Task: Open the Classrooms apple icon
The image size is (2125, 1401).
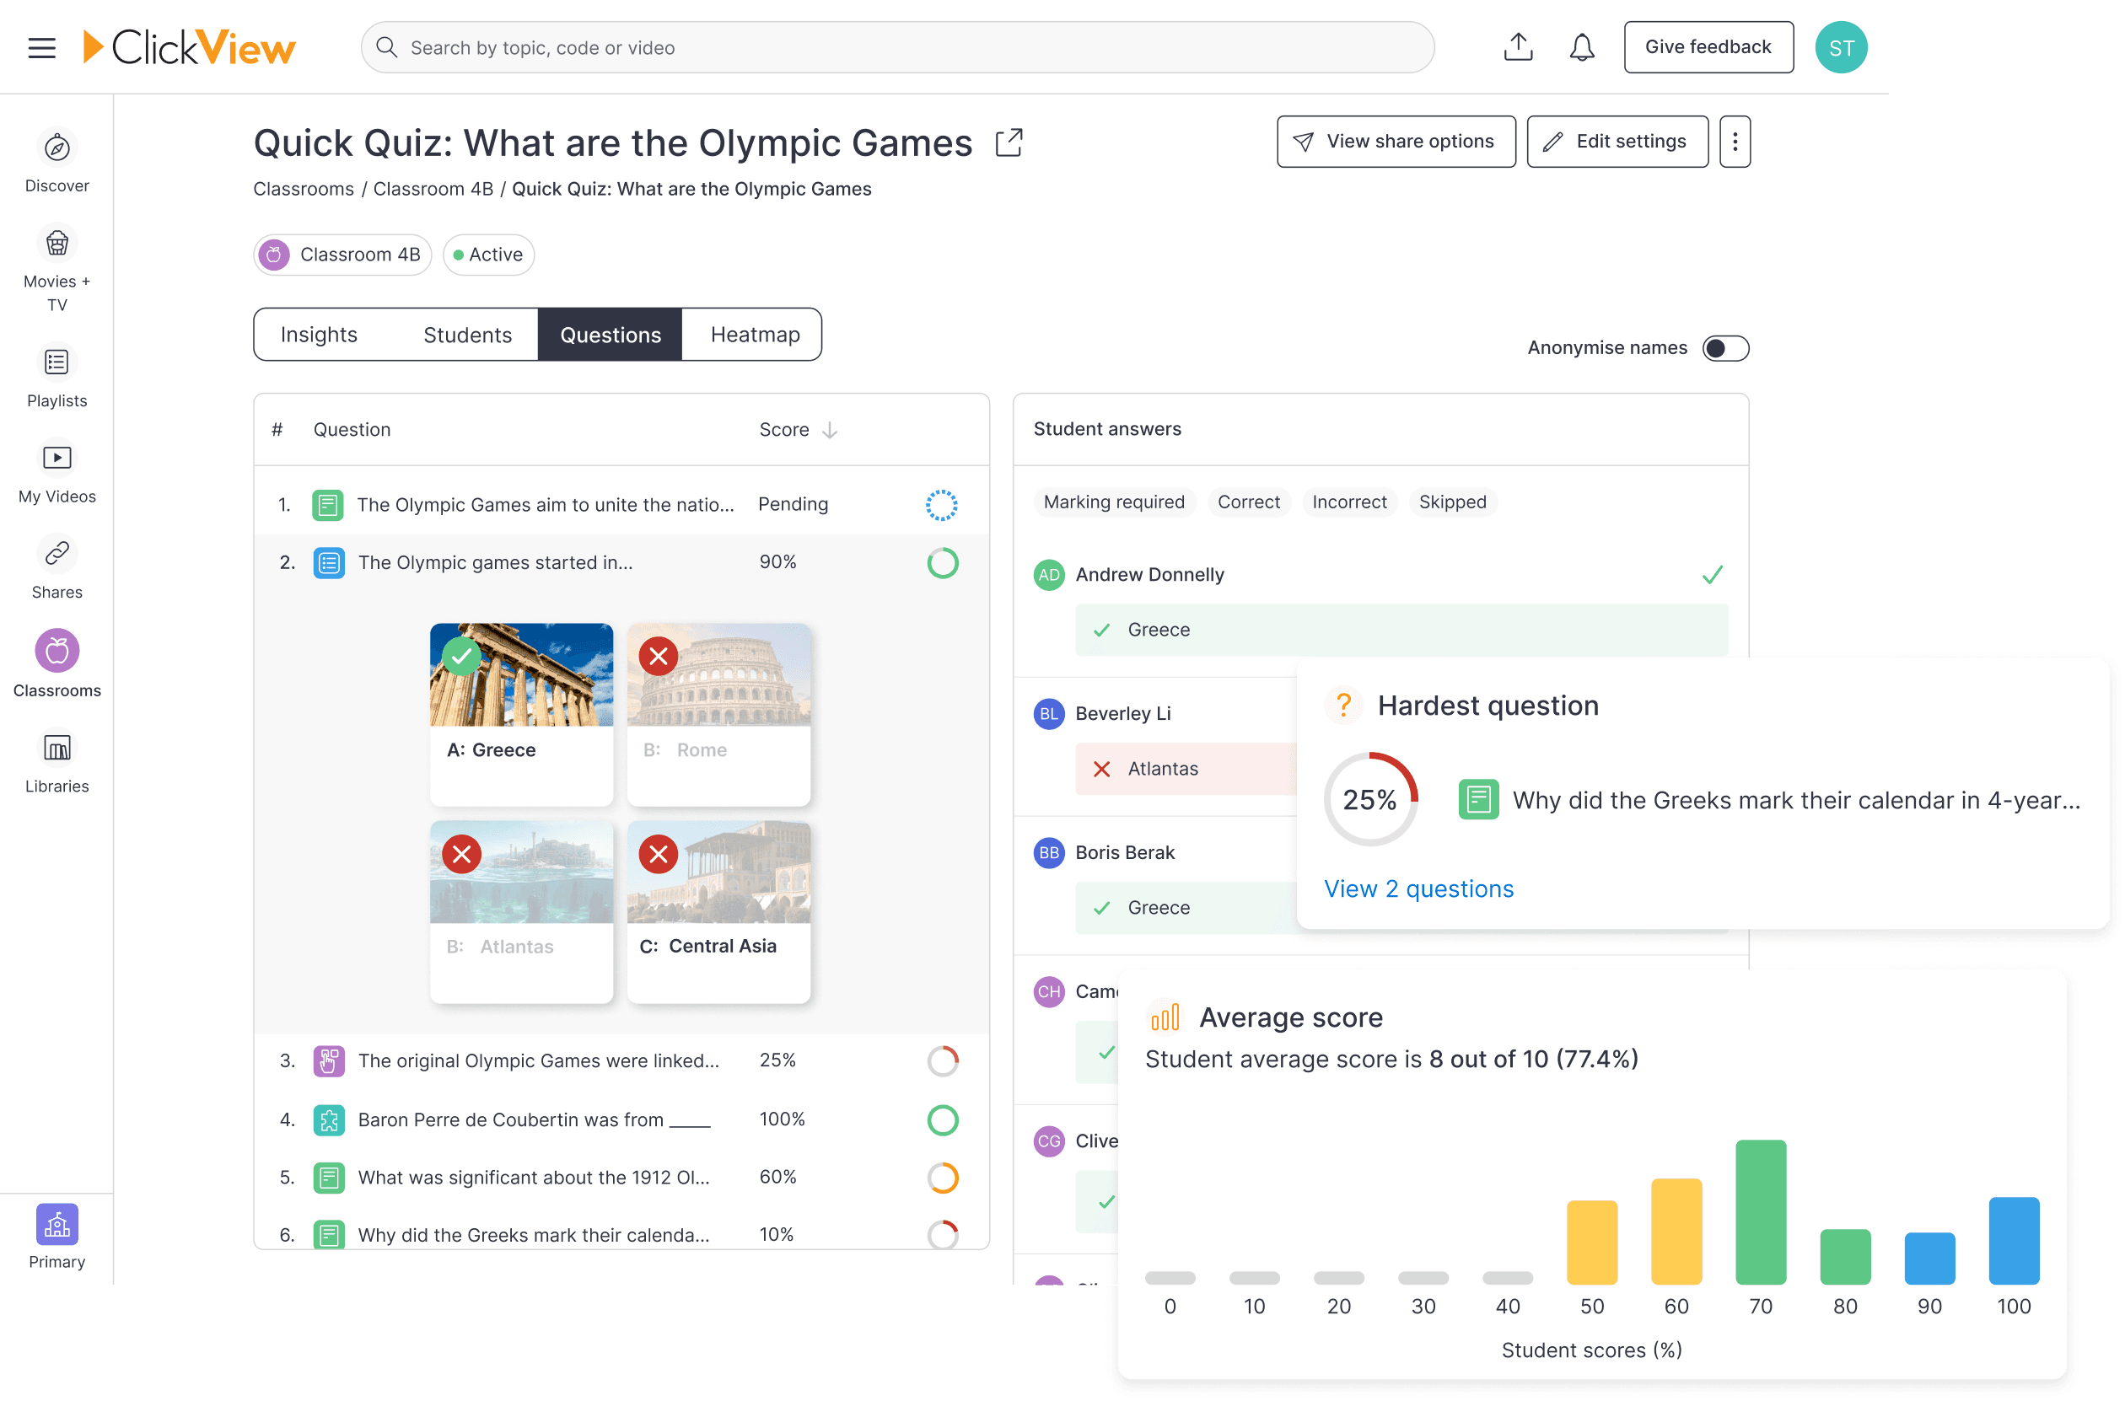Action: click(56, 651)
